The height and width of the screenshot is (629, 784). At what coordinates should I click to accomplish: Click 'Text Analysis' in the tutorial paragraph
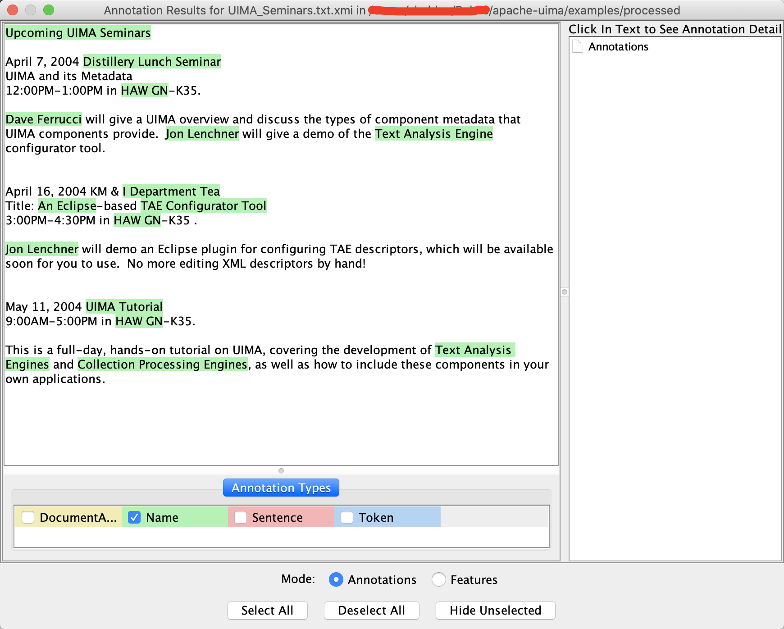point(475,350)
